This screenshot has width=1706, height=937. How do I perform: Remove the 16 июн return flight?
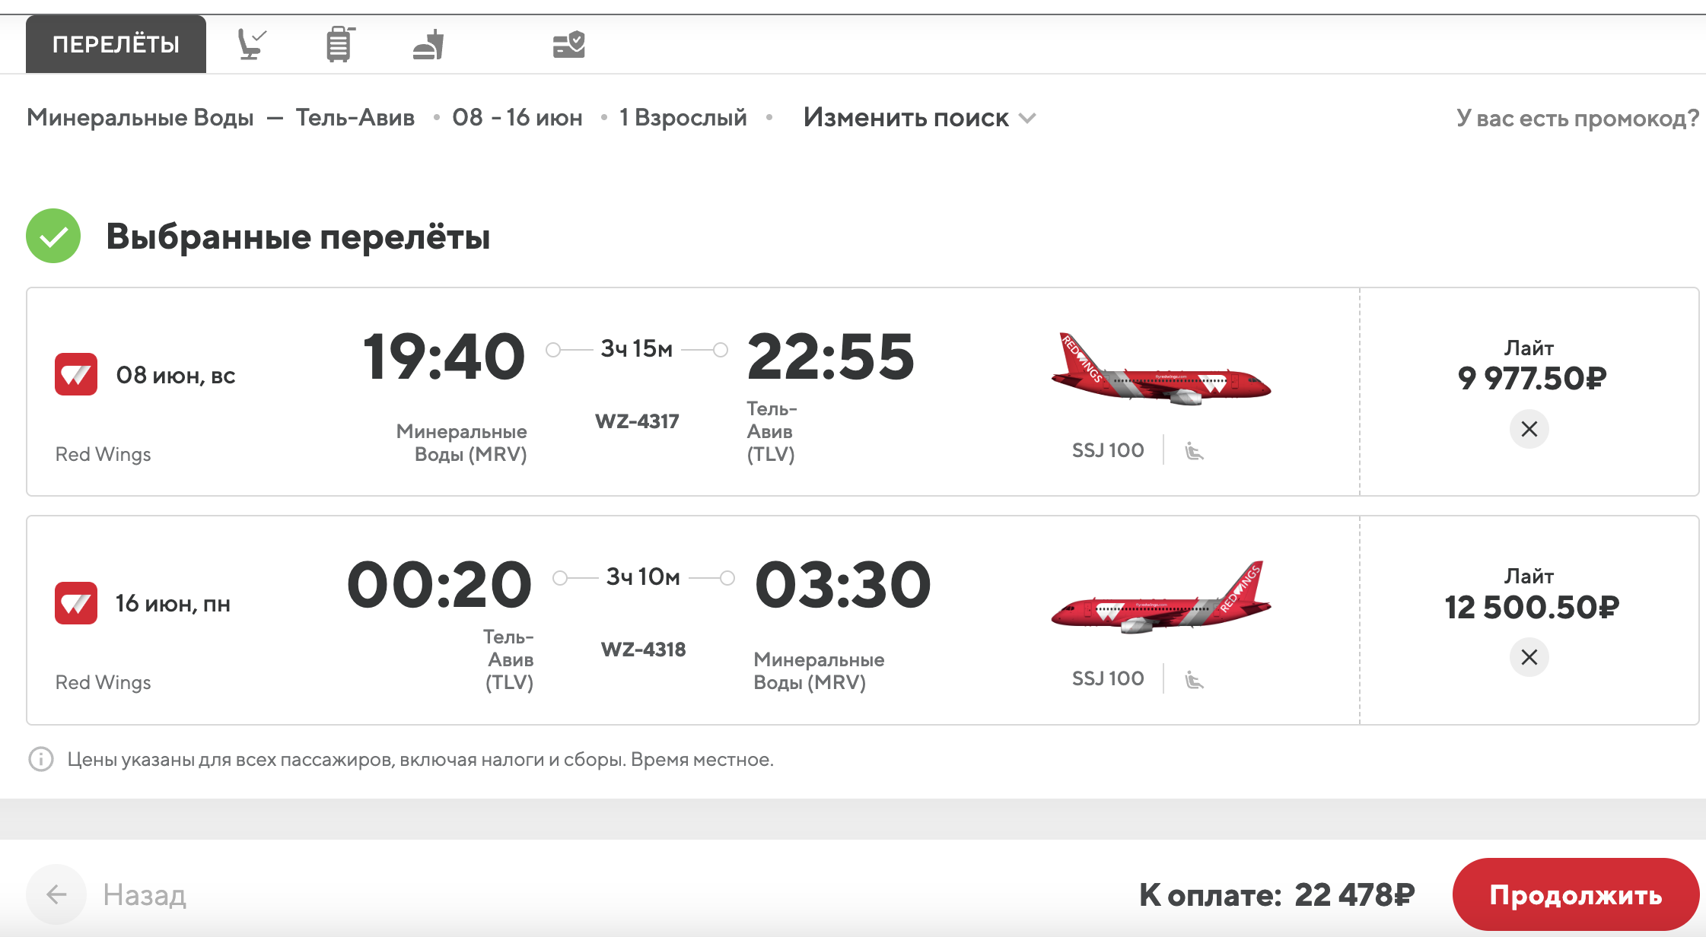[1529, 657]
